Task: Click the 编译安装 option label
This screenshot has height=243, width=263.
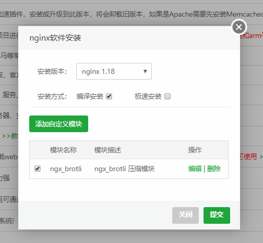Action: (x=90, y=96)
